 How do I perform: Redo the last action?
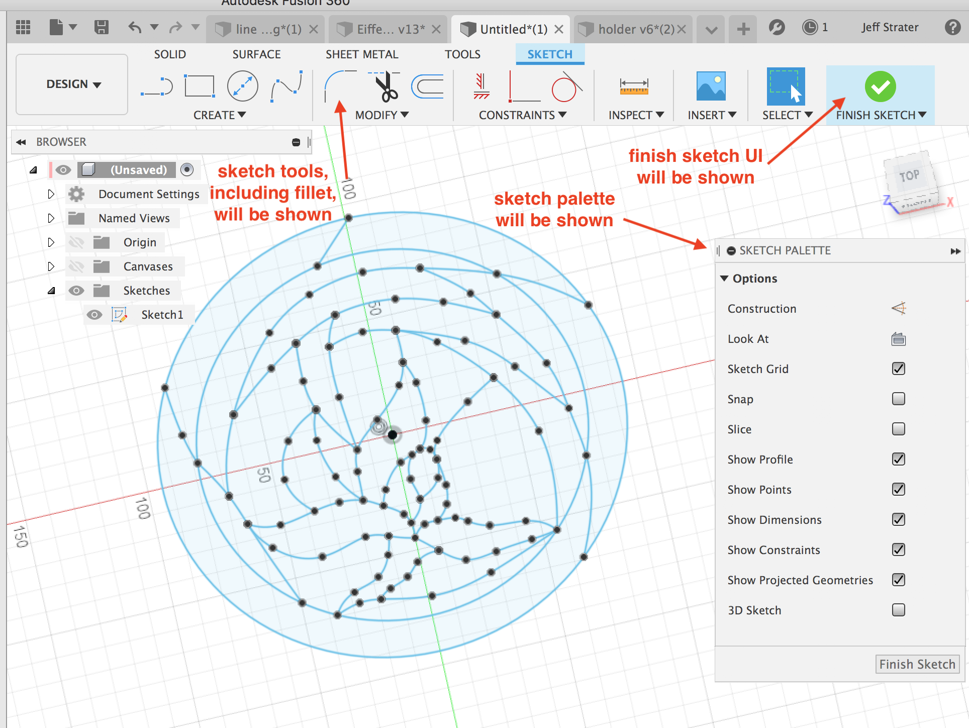click(175, 27)
